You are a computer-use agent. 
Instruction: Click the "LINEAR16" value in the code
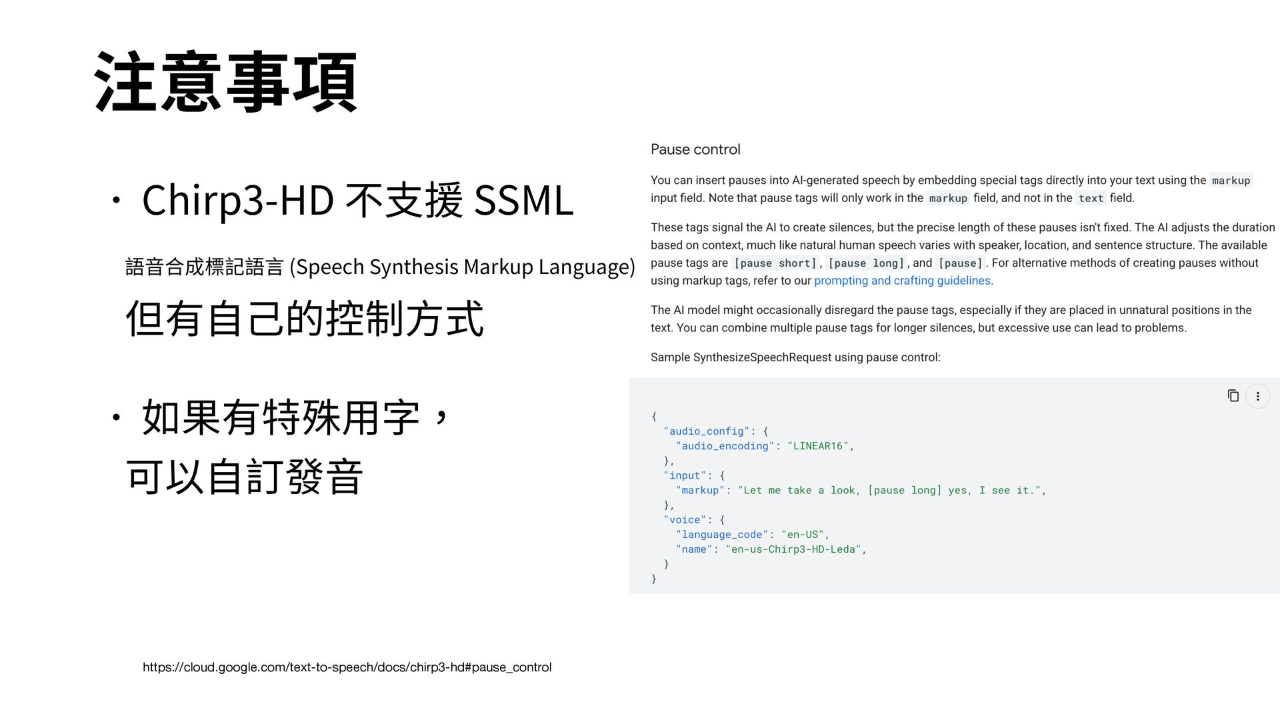pos(818,446)
